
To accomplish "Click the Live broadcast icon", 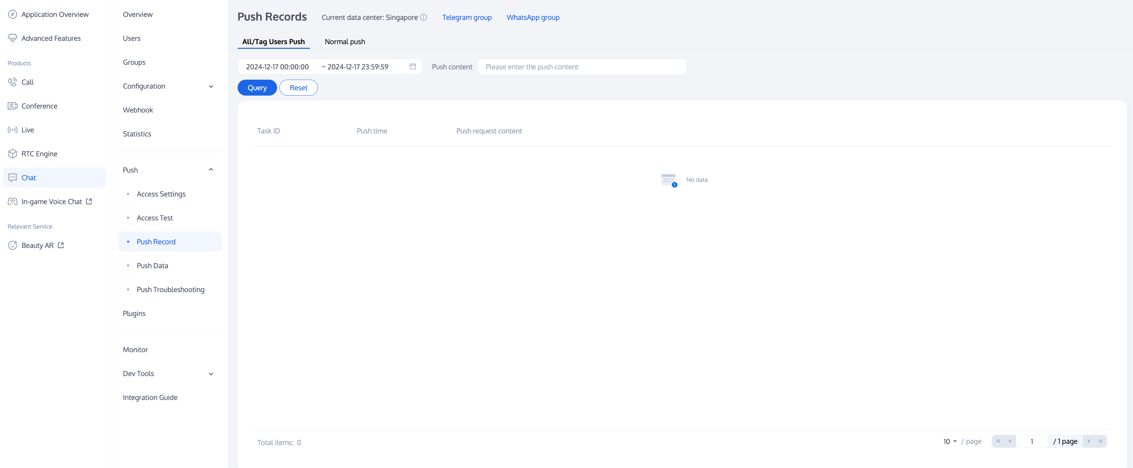I will (12, 130).
